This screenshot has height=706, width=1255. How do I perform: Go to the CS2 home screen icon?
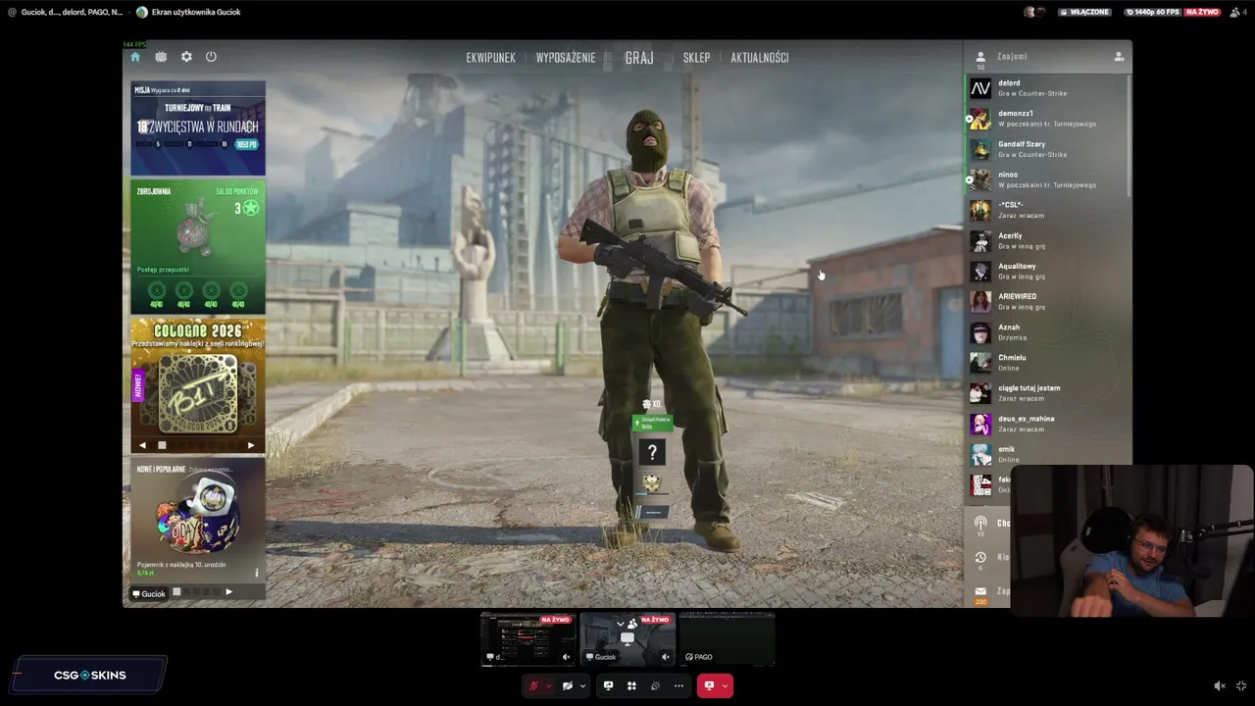click(136, 57)
